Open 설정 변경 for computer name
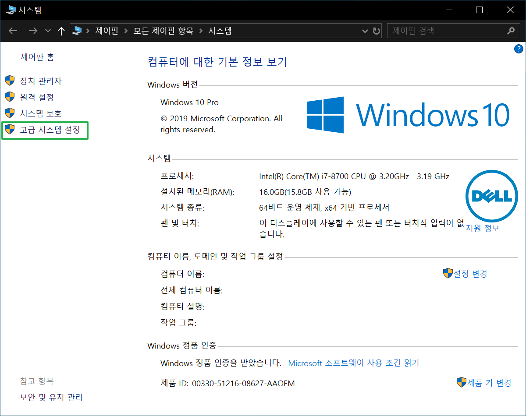 [x=470, y=274]
